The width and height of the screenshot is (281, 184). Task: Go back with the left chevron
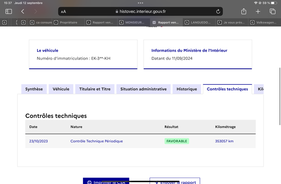[22, 12]
